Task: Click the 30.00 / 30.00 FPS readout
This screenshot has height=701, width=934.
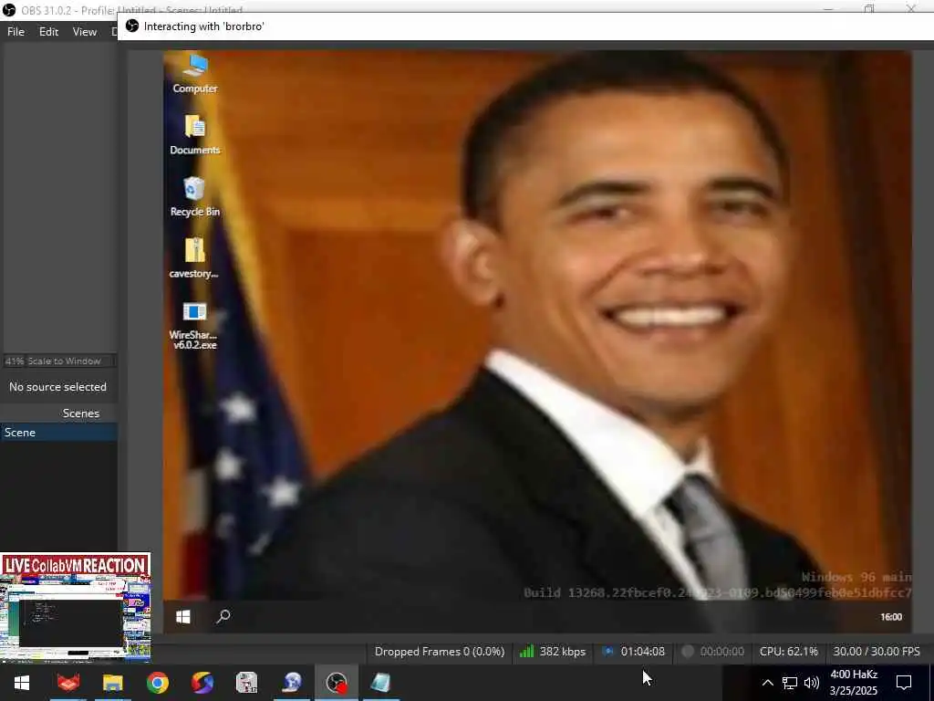Action: pyautogui.click(x=877, y=652)
